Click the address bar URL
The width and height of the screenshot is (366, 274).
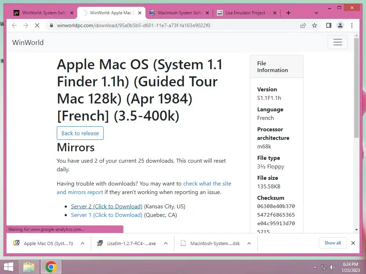tap(134, 25)
